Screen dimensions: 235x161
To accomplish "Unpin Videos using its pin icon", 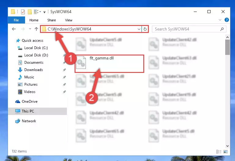I will tap(64, 92).
